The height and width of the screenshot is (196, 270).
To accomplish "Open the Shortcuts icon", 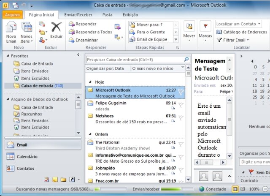I will (x=72, y=180).
